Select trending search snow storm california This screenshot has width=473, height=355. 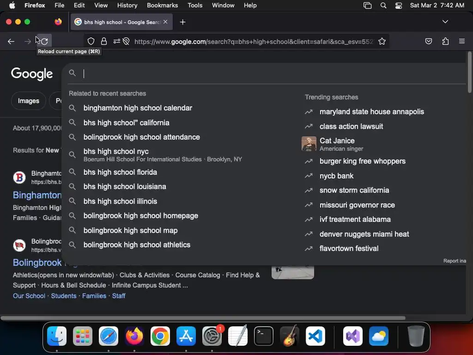[x=354, y=190]
